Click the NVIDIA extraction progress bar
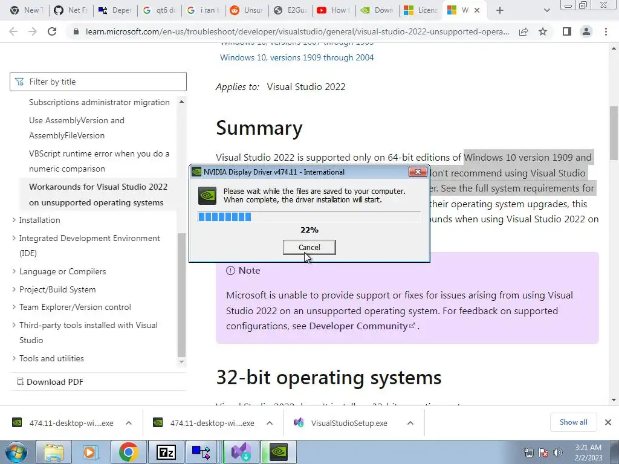Image resolution: width=619 pixels, height=464 pixels. click(309, 217)
